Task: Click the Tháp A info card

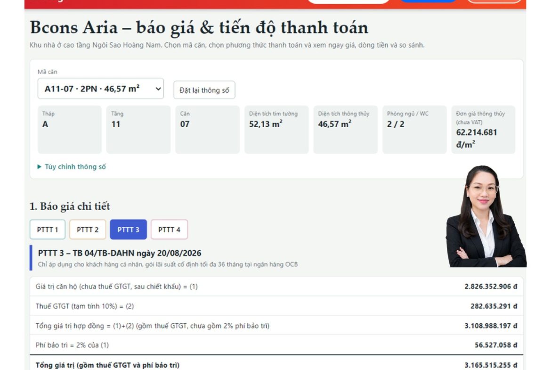Action: coord(70,130)
